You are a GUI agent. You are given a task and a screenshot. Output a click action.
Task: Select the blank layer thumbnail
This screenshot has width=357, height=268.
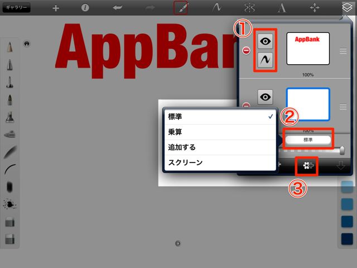(x=308, y=104)
